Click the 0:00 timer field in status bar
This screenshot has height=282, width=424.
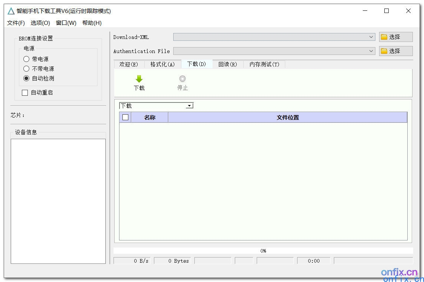tap(313, 261)
